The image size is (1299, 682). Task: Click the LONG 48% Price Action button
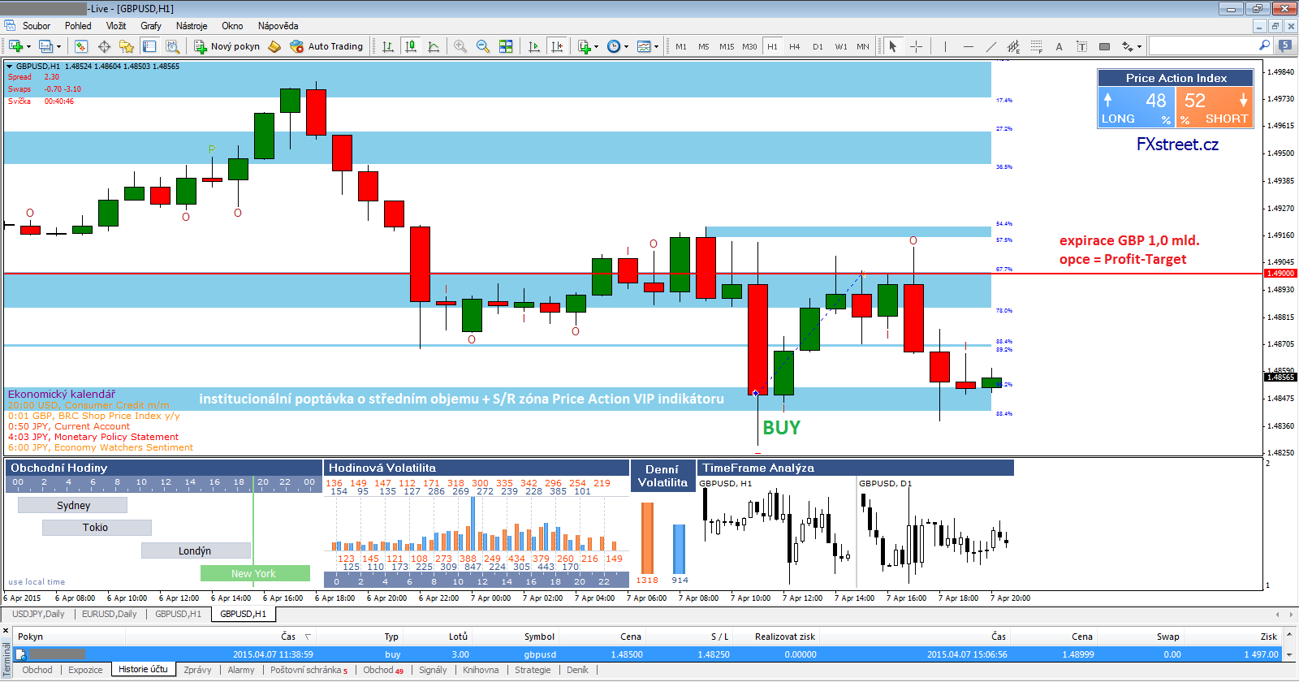[x=1137, y=108]
